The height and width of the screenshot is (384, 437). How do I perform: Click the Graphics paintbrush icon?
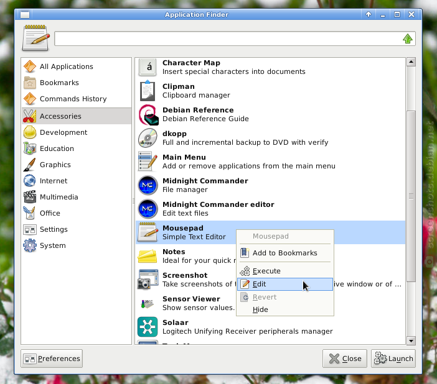(30, 165)
